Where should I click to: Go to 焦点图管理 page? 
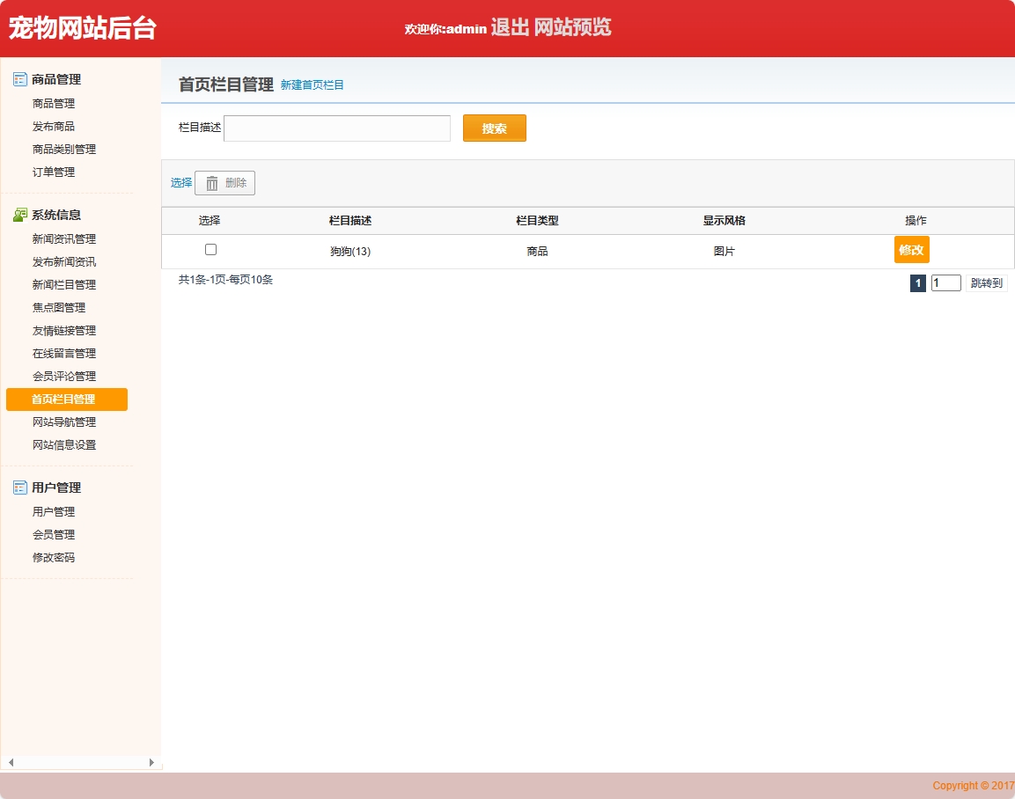point(55,307)
